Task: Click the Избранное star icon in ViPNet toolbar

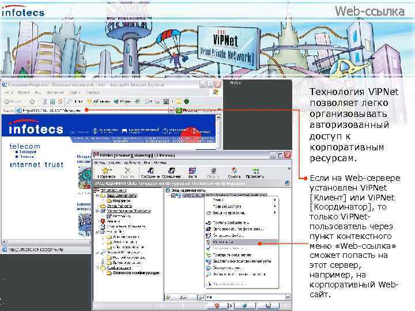Action: click(105, 171)
